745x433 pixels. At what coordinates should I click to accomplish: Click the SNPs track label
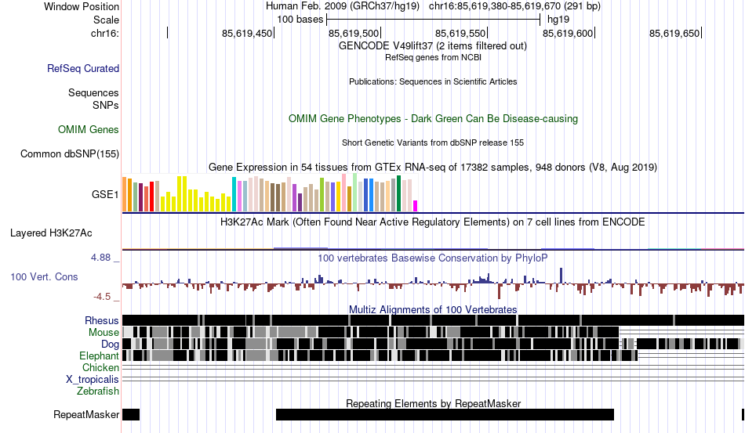[106, 105]
